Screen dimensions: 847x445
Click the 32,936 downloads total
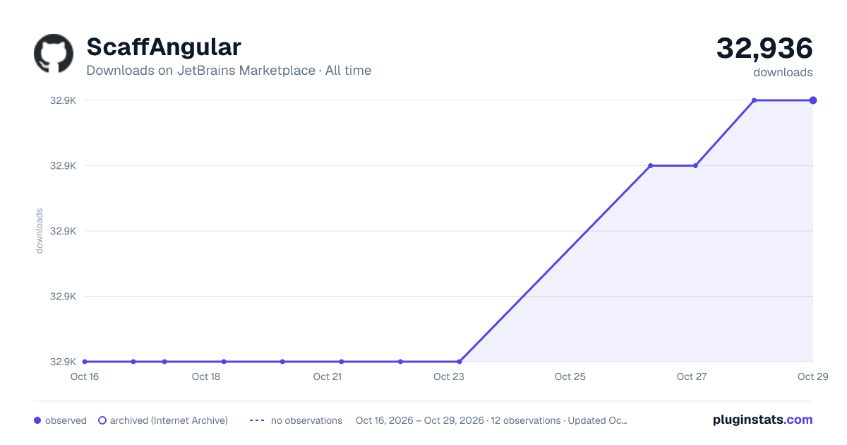click(764, 48)
